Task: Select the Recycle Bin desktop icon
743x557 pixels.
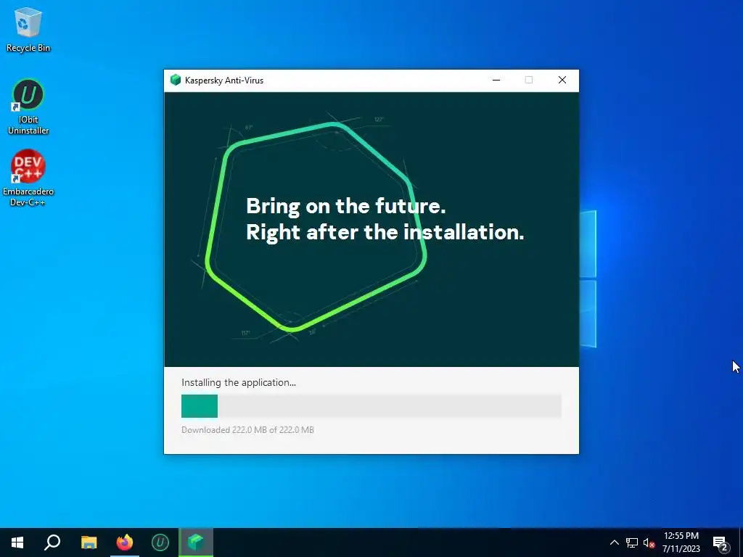Action: 28,29
